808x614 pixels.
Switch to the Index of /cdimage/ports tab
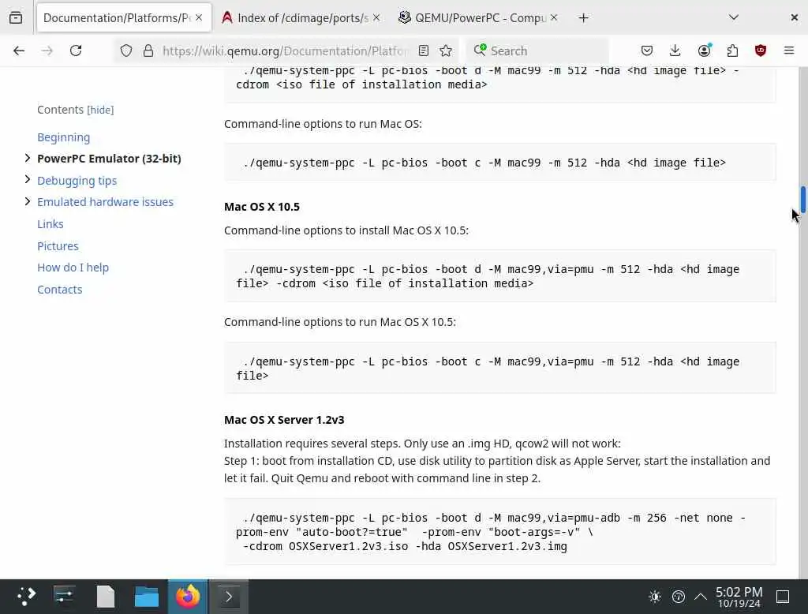tap(301, 18)
